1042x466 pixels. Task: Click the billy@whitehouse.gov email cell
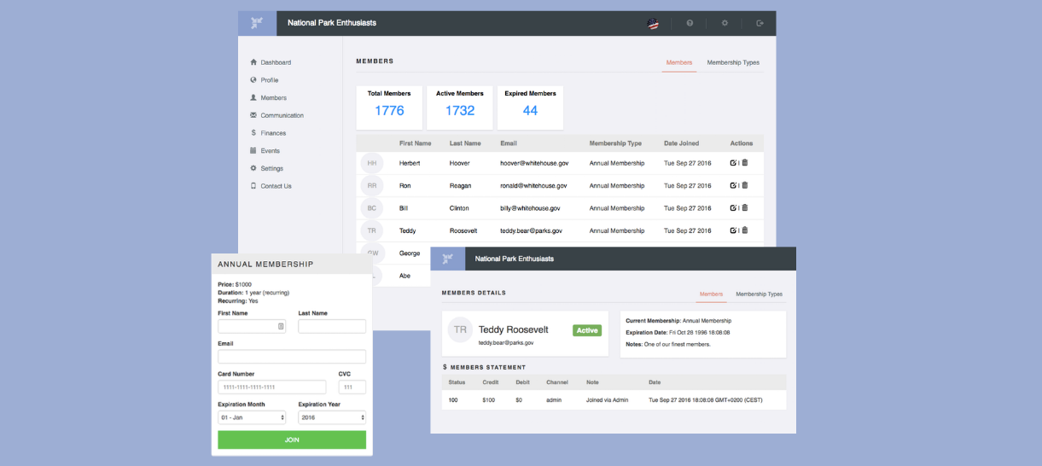[531, 208]
